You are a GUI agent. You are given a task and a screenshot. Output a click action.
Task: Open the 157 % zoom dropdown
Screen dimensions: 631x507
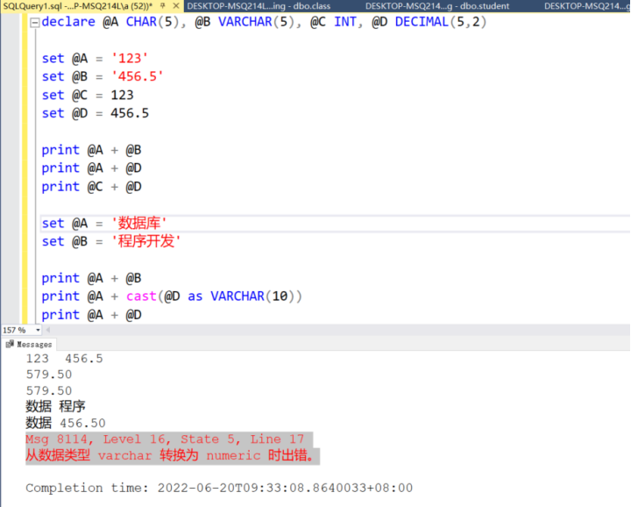pyautogui.click(x=38, y=330)
